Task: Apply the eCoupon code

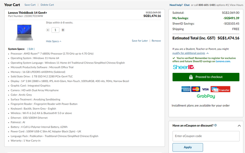Action: pyautogui.click(x=188, y=147)
